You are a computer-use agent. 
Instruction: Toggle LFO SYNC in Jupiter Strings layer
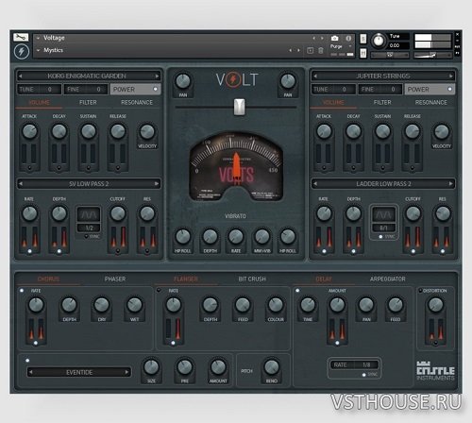tap(380, 236)
